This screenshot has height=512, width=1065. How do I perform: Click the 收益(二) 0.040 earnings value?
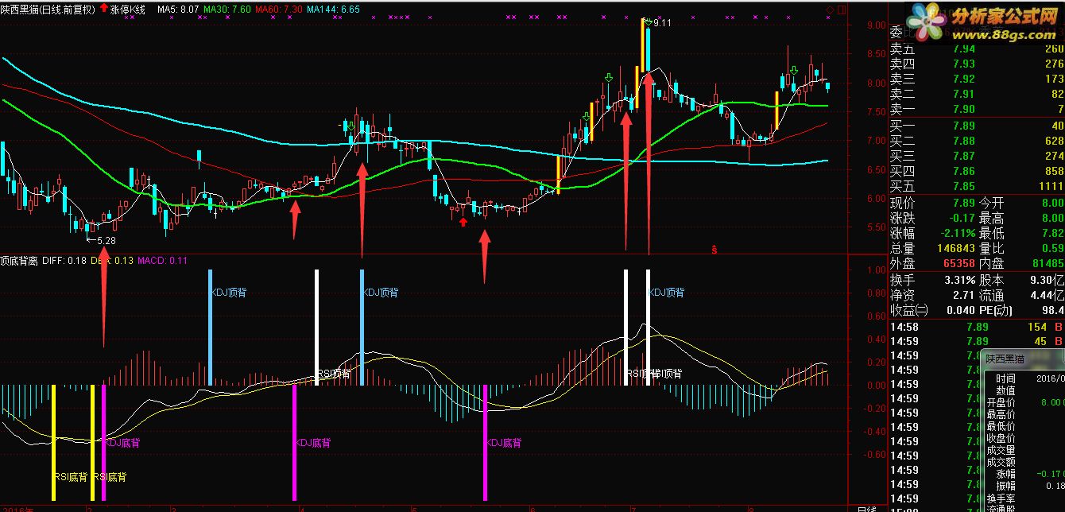tap(960, 310)
